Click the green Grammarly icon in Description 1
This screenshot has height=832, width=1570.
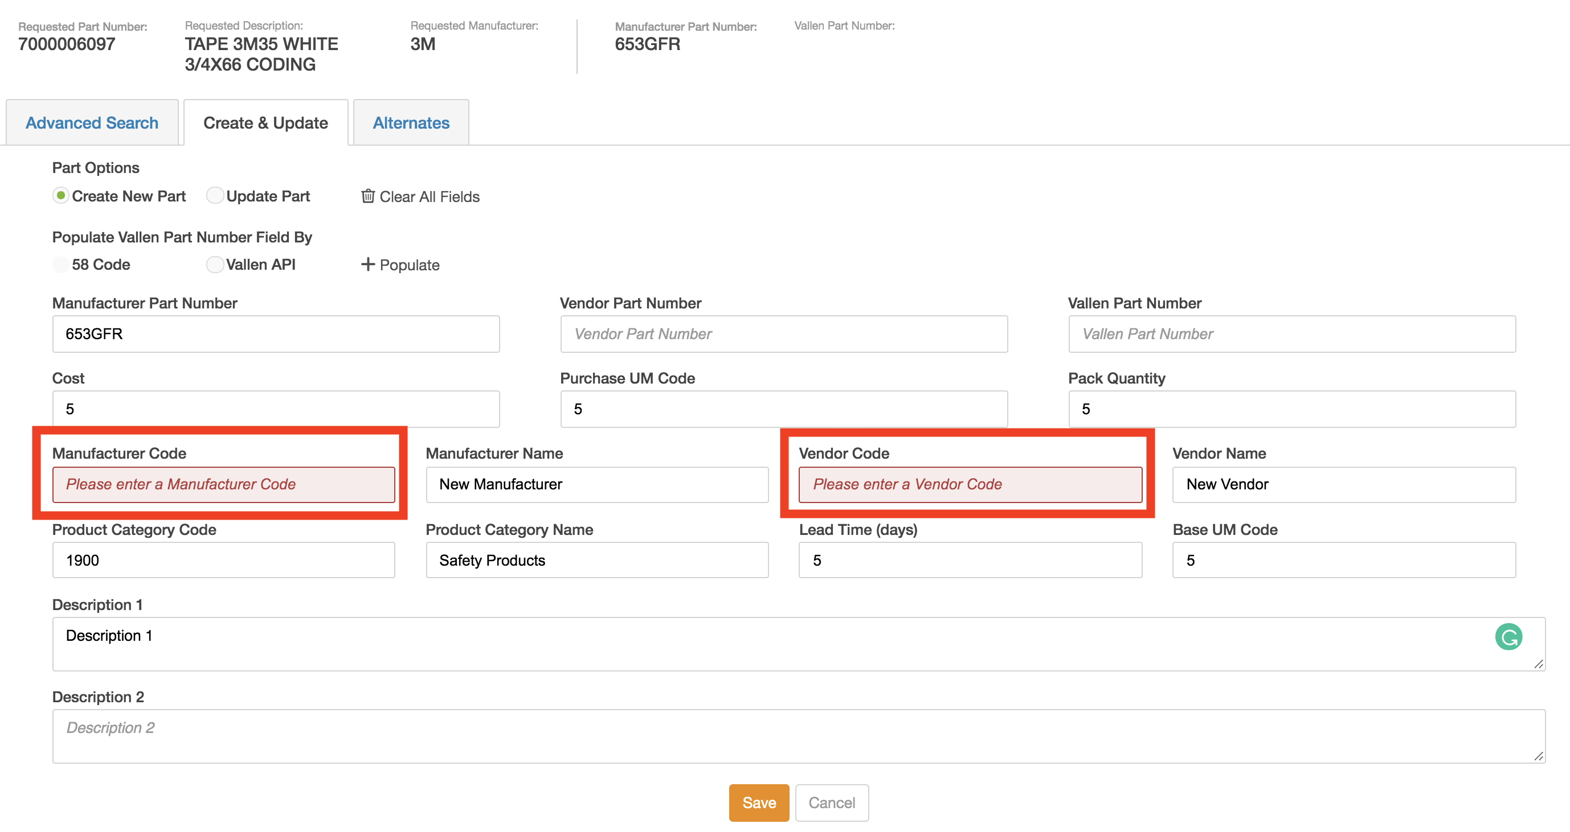coord(1508,637)
